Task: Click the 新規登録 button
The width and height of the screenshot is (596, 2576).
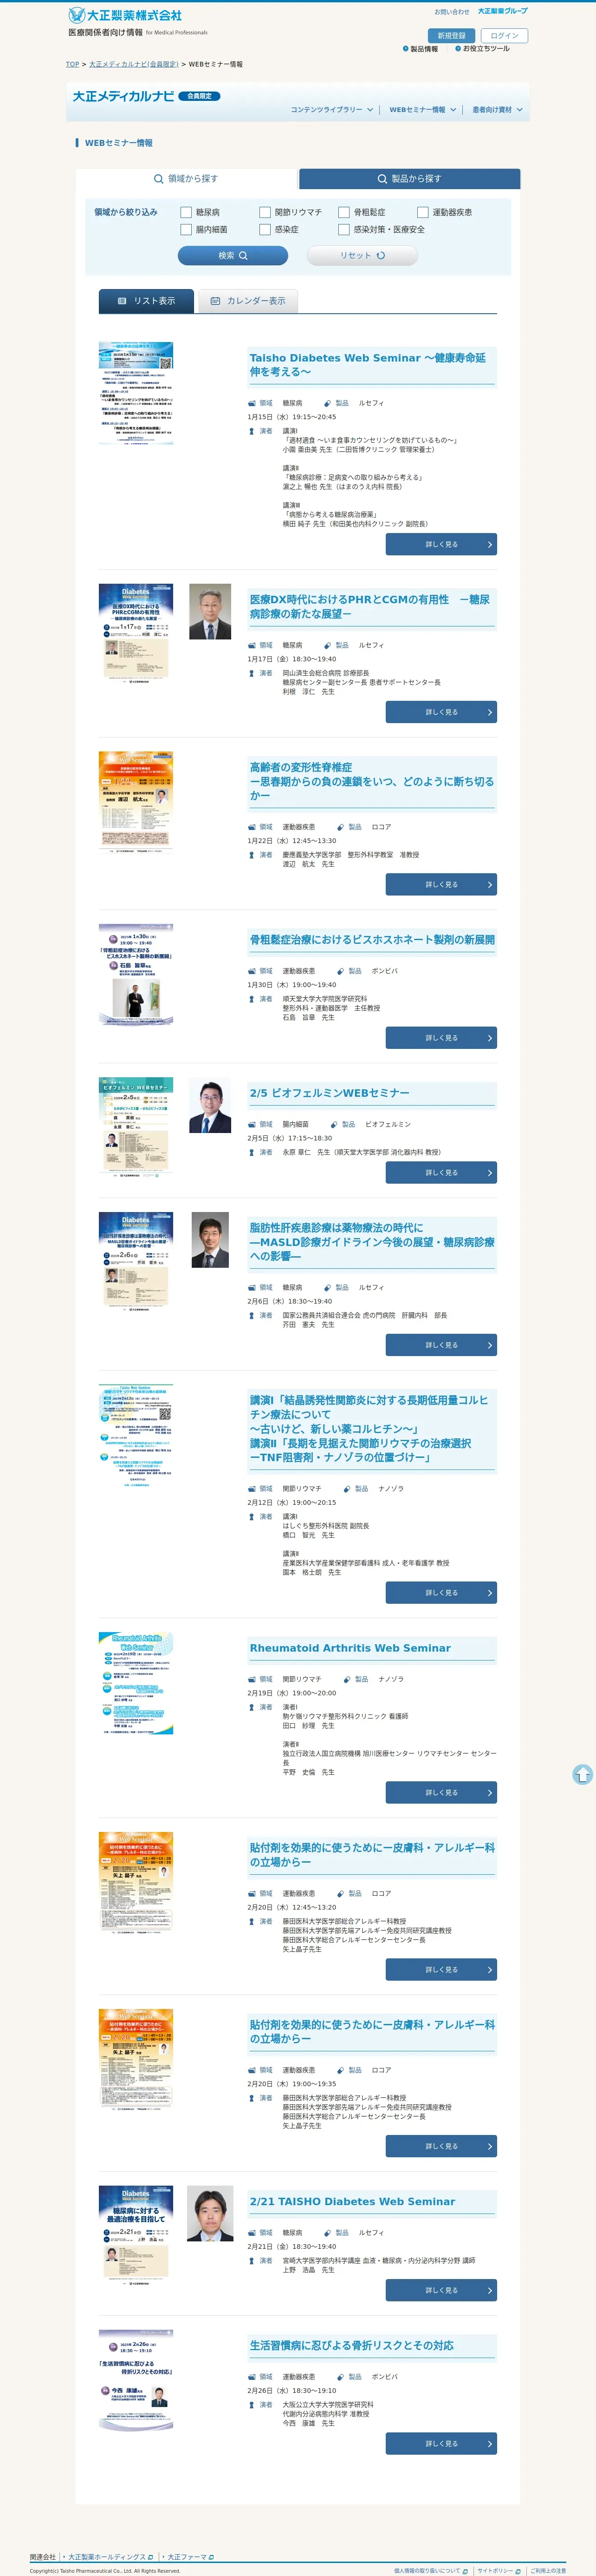Action: click(x=451, y=35)
